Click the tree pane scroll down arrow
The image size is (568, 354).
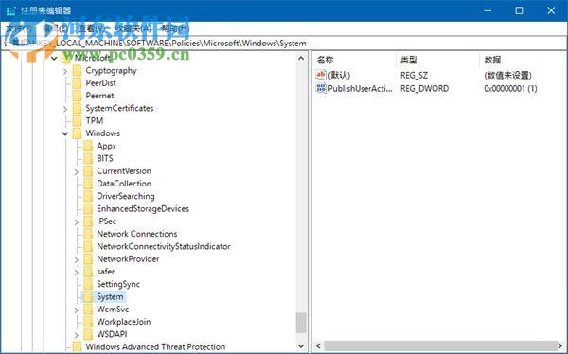click(x=301, y=346)
